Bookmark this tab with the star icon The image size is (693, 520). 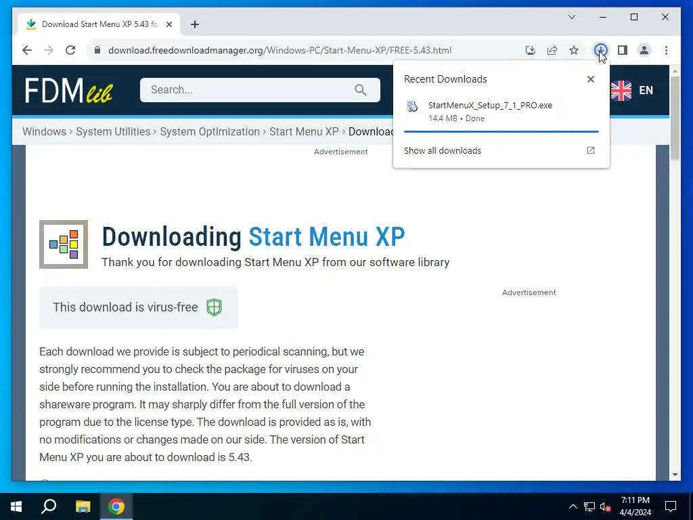click(x=574, y=50)
